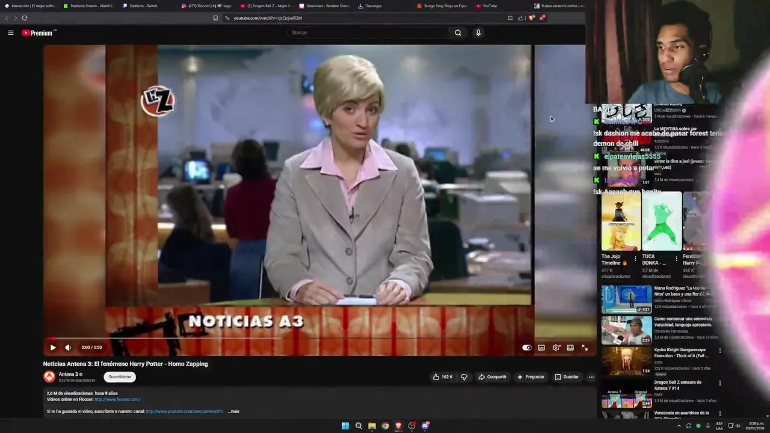Screen dimensions: 770x433
Task: Open ESP LAA language switcher
Action: pyautogui.click(x=719, y=426)
